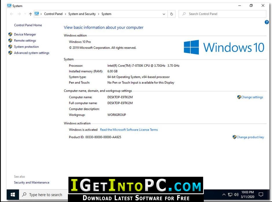This screenshot has width=272, height=202.
Task: Open the recent locations dropdown arrow
Action: pos(25,14)
